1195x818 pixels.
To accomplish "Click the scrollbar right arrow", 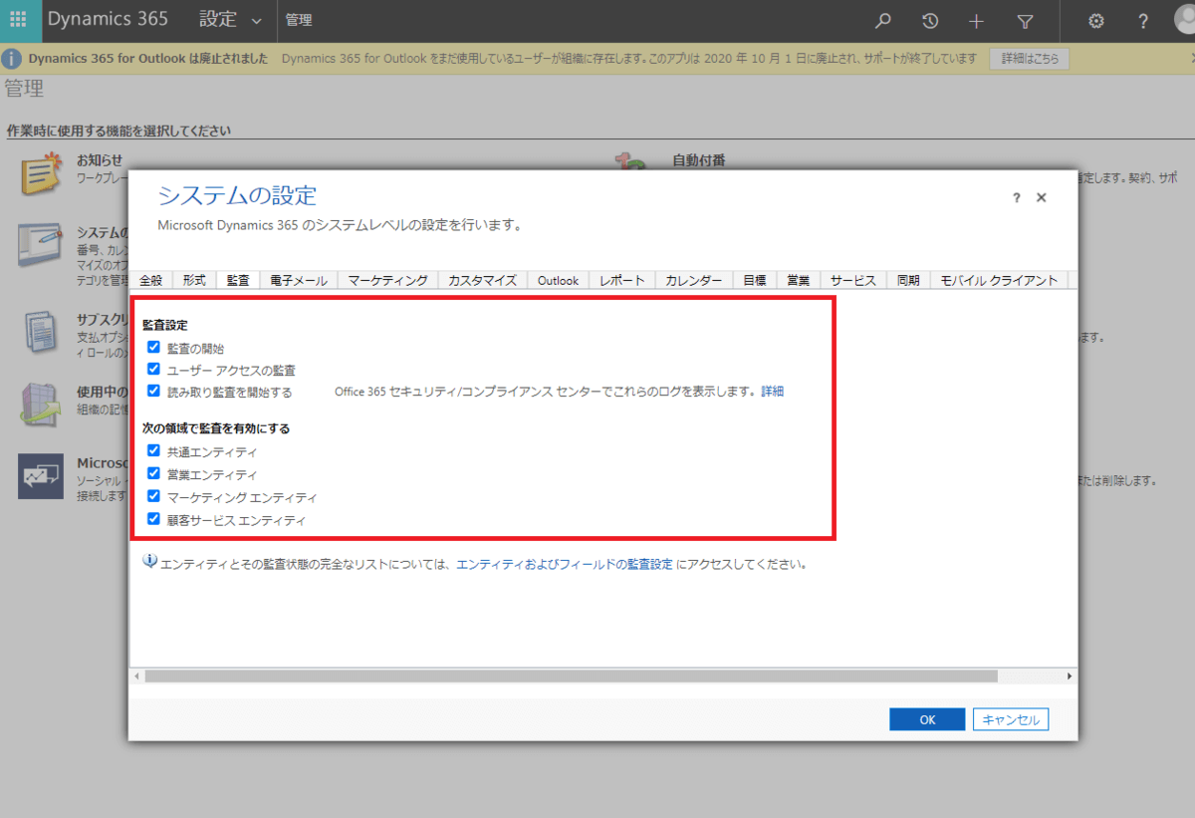I will pyautogui.click(x=1071, y=676).
